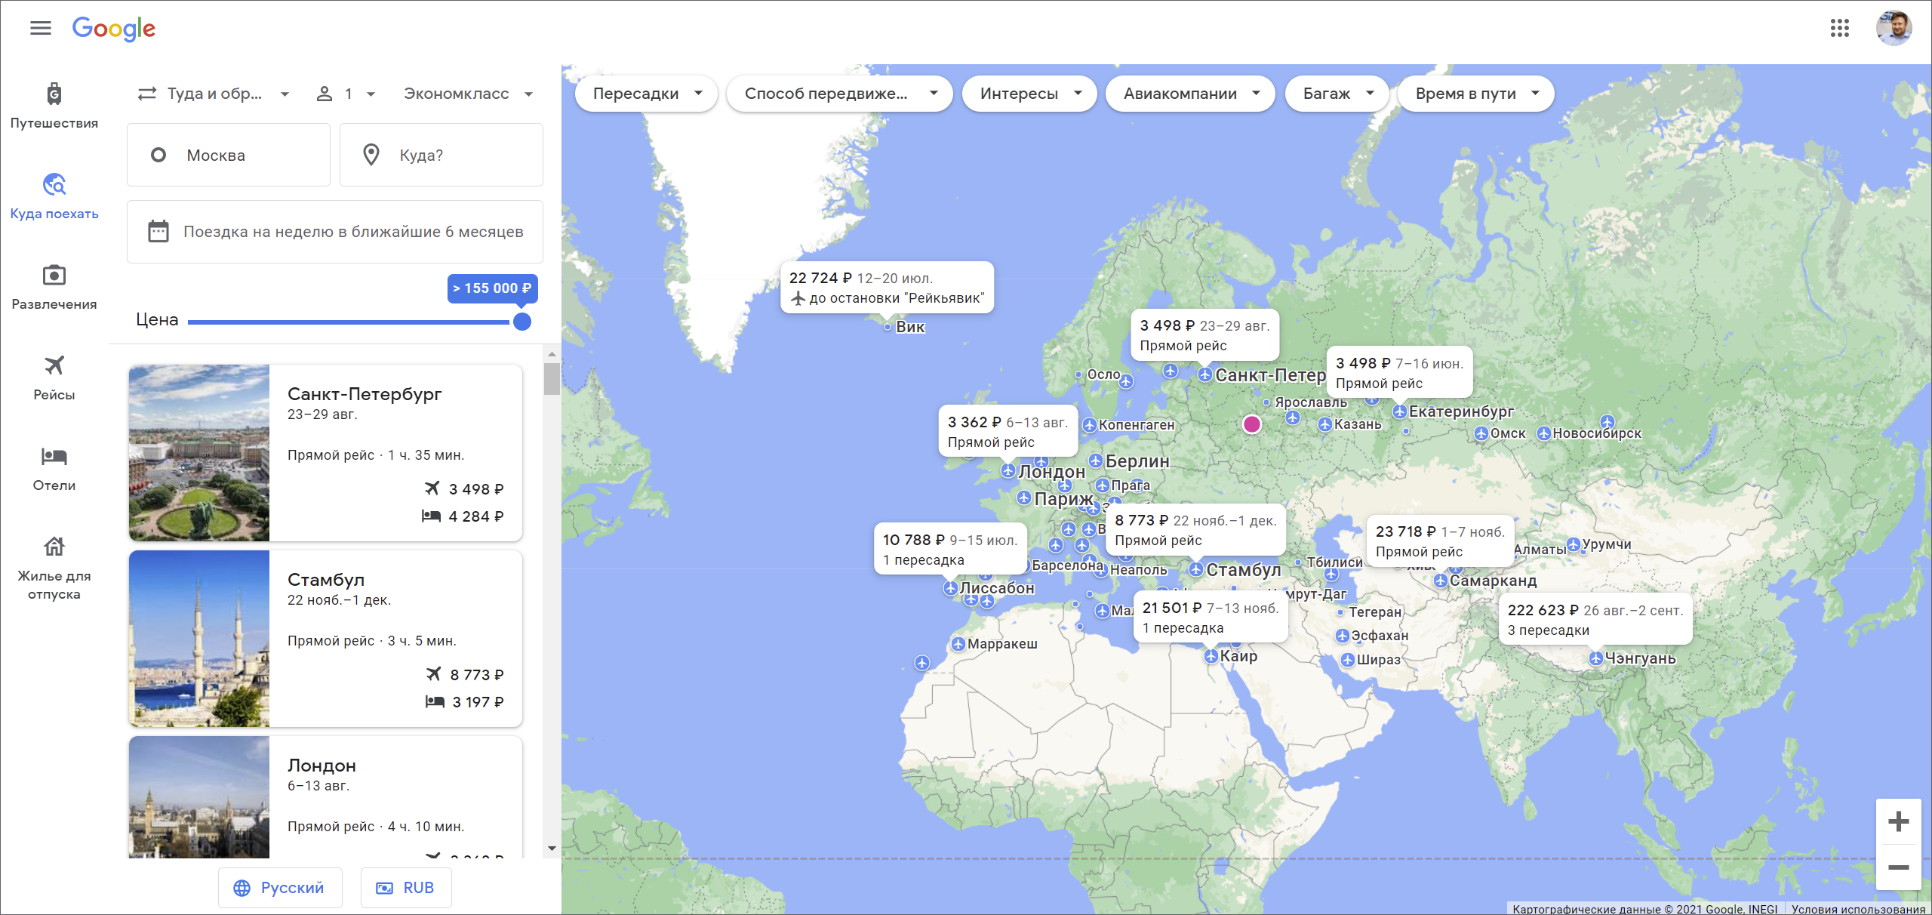Go to Путешествия in the sidebar

[54, 106]
